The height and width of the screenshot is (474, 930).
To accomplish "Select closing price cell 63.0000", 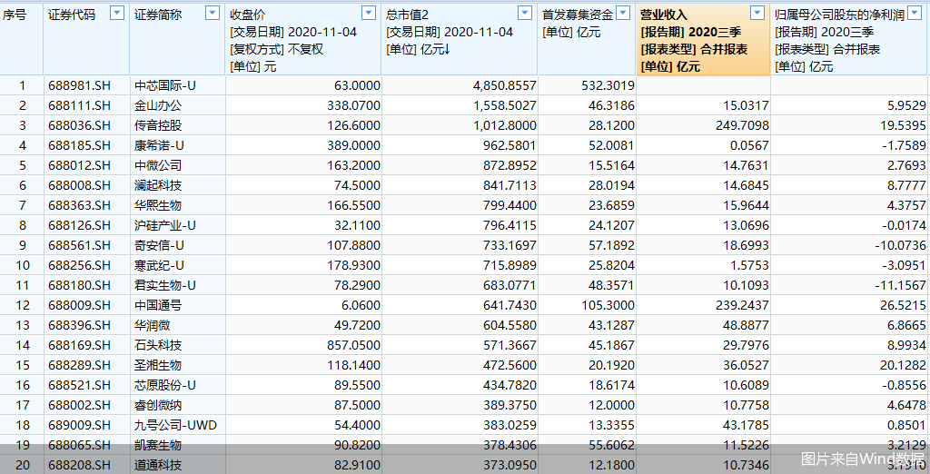I will [x=303, y=85].
